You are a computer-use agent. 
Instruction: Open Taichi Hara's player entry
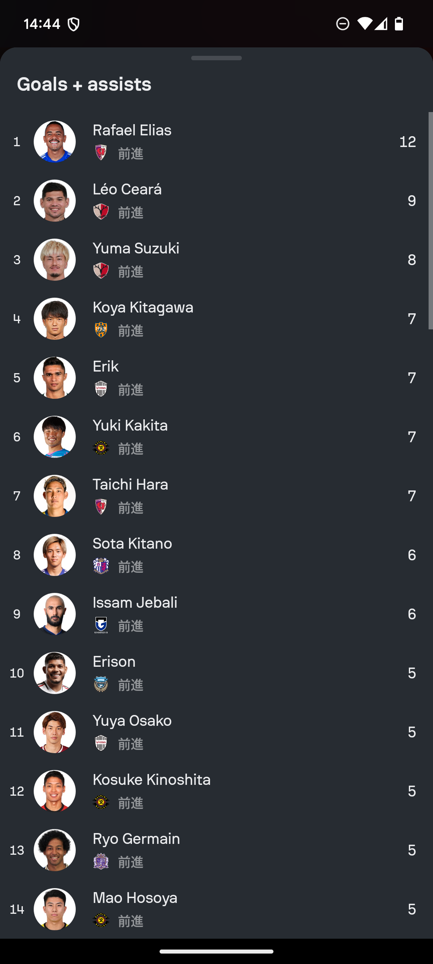216,496
